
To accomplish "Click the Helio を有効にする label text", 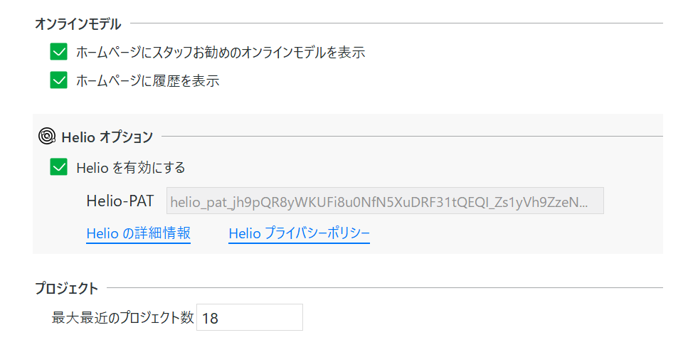I will point(131,168).
